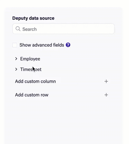This screenshot has width=129, height=144.
Task: Tick the empty box above the Employee group
Action: pyautogui.click(x=15, y=45)
